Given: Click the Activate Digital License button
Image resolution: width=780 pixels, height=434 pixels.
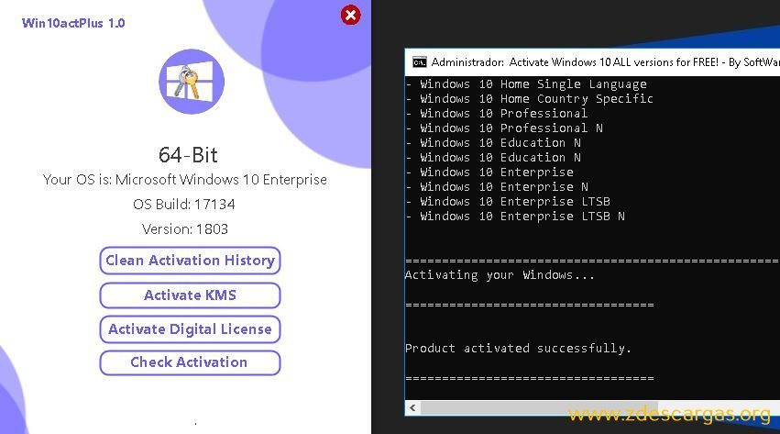Looking at the screenshot, I should tap(190, 329).
